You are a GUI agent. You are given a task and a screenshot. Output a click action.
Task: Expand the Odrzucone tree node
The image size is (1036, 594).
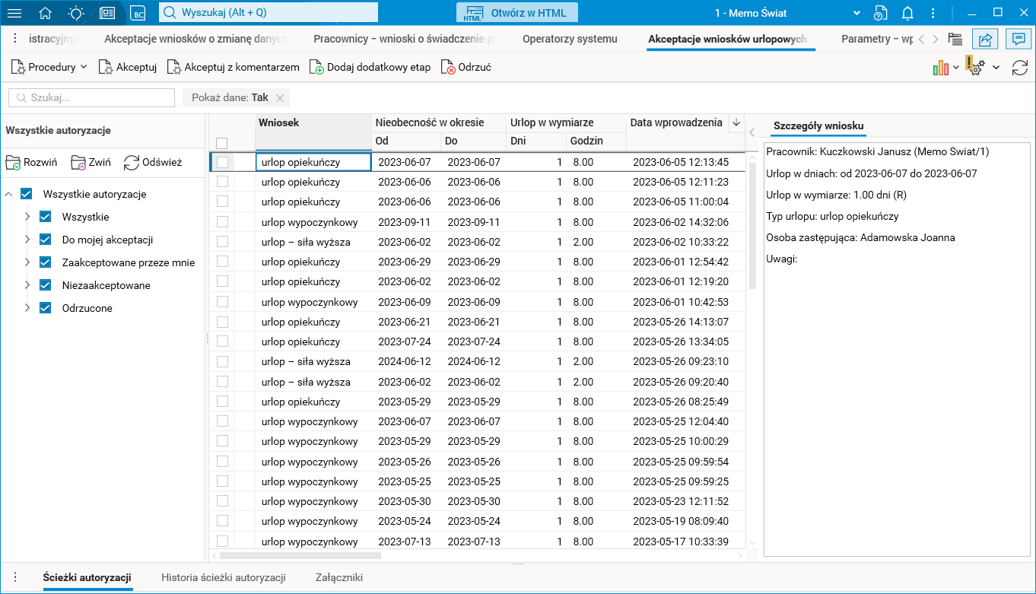(x=27, y=308)
